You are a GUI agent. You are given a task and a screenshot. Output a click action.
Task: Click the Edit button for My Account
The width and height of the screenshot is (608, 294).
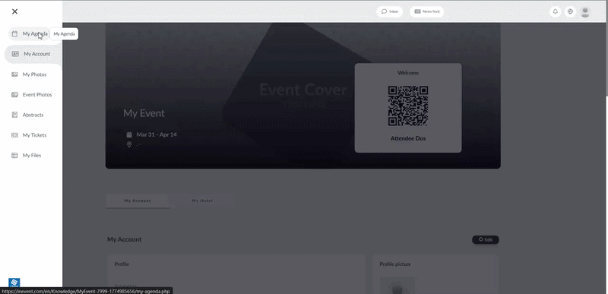point(486,240)
